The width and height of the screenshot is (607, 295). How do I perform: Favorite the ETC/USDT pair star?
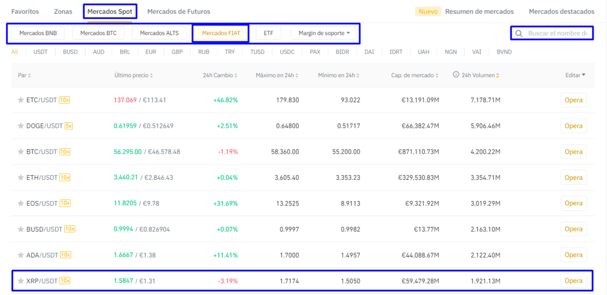point(21,100)
